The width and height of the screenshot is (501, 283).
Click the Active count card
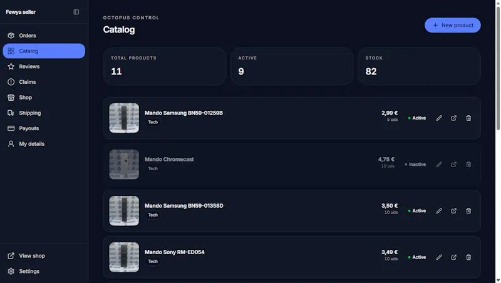coord(292,66)
